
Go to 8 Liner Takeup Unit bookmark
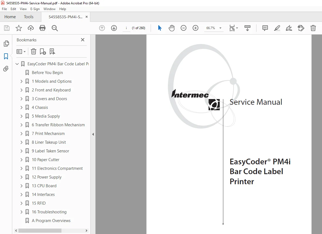pyautogui.click(x=49, y=142)
